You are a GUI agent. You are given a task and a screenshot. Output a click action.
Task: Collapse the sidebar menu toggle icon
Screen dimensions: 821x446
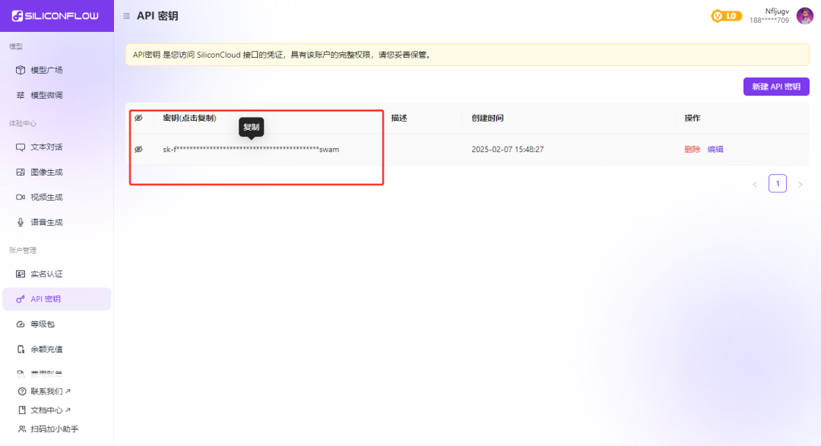(x=126, y=16)
